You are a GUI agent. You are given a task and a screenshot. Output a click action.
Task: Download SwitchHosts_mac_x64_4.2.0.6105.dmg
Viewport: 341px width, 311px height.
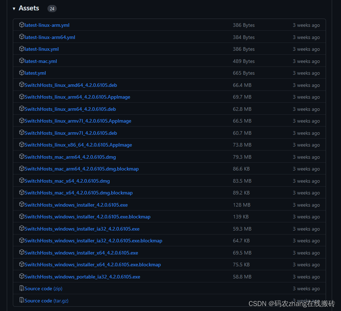[x=67, y=181]
